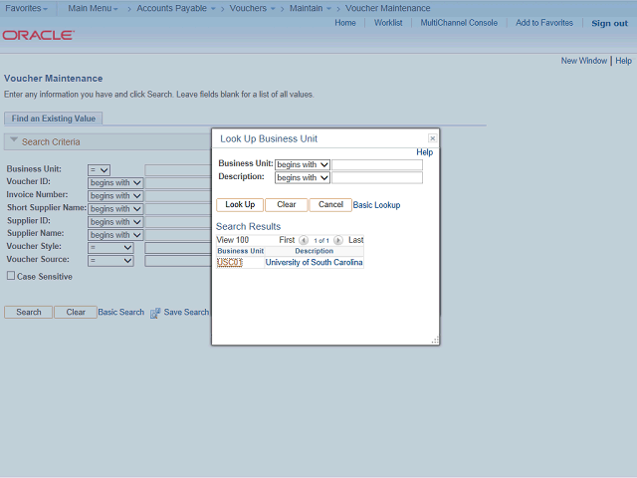
Task: Open Maintain breadcrumb menu
Action: pyautogui.click(x=311, y=8)
